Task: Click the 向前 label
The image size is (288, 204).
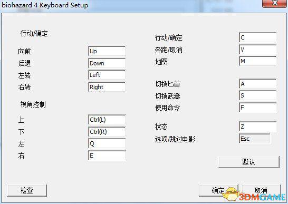Action: (x=24, y=51)
